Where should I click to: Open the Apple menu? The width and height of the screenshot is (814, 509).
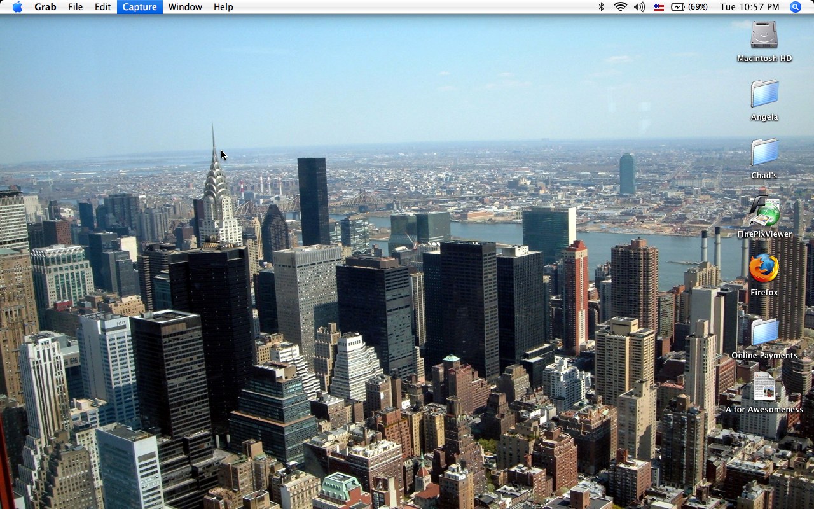pos(17,7)
